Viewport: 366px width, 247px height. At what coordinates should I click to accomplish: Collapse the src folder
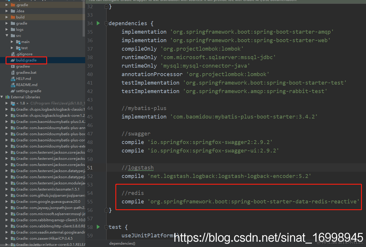tap(7, 35)
